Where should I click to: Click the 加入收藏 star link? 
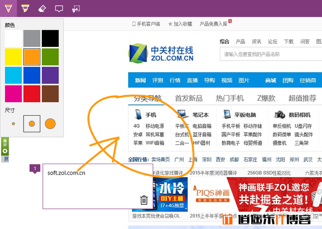[180, 24]
